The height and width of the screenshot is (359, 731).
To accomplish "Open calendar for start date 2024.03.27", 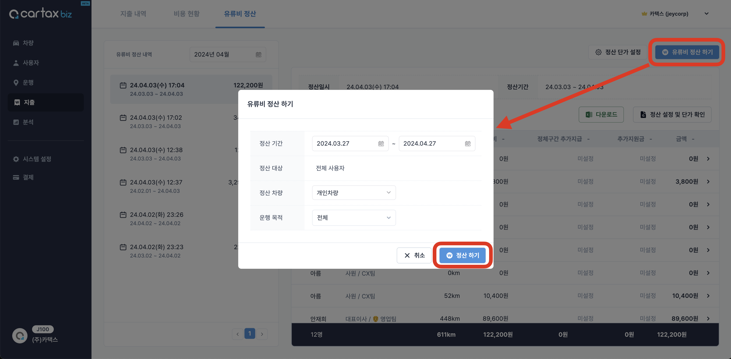I will click(x=381, y=144).
